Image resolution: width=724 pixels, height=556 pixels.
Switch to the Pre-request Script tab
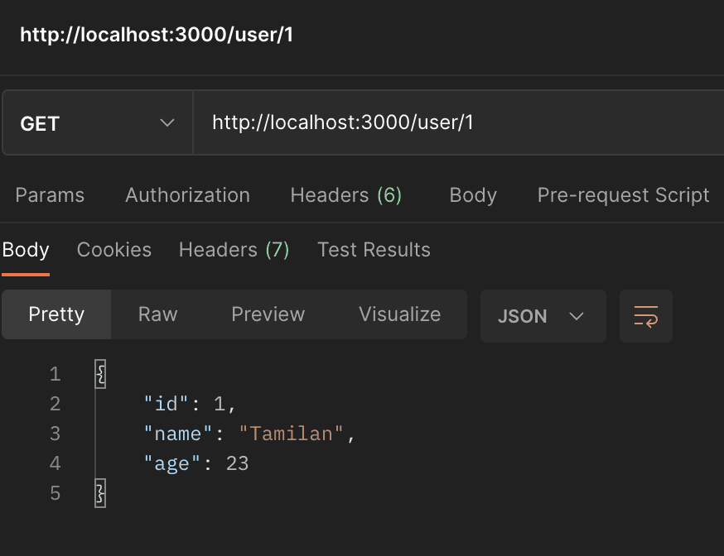pos(623,195)
